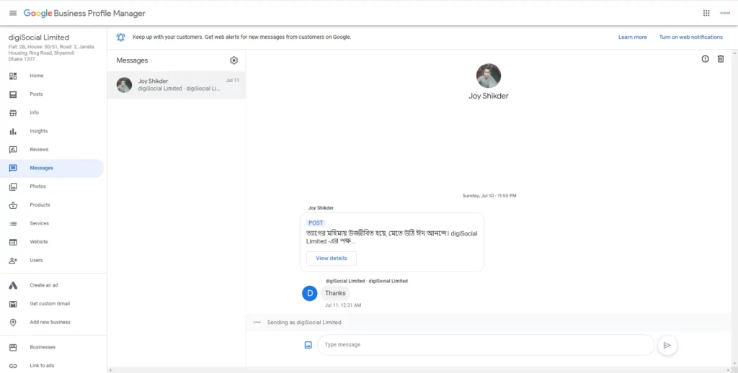This screenshot has height=373, width=738.
Task: Click the horizontal scrollbar at bottom
Action: [419, 370]
